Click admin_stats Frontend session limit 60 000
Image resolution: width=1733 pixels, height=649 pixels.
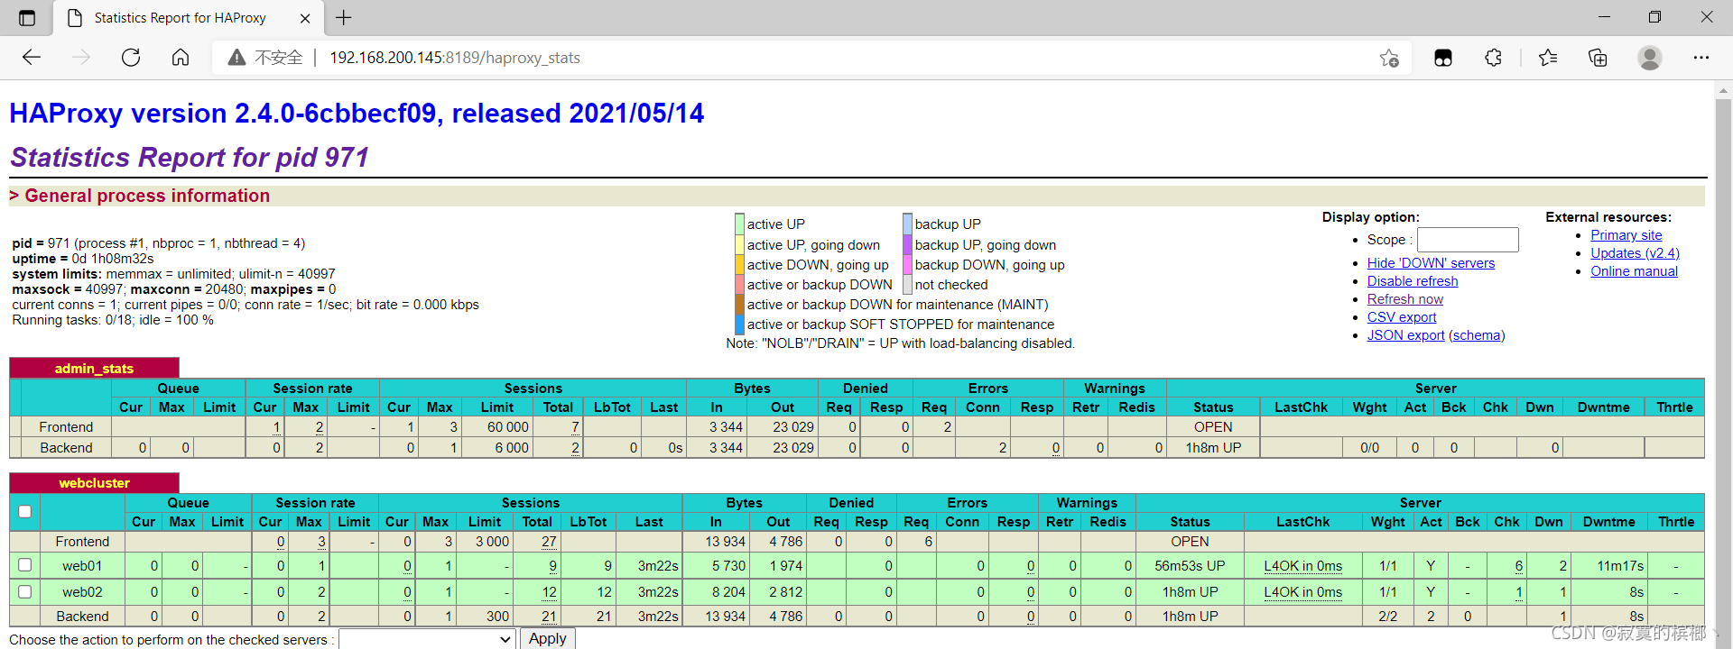tap(507, 427)
